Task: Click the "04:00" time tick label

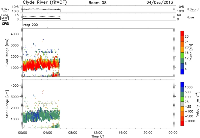Action: pos(47,133)
